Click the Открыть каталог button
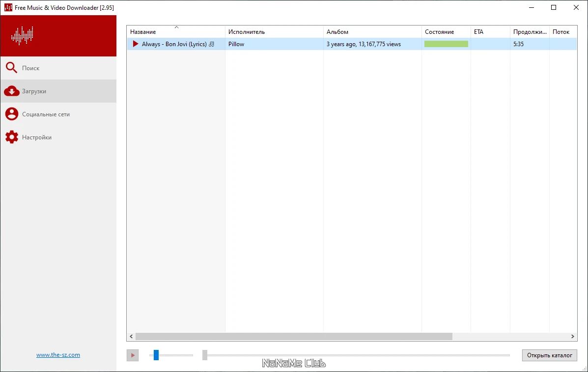The height and width of the screenshot is (372, 588). point(549,355)
